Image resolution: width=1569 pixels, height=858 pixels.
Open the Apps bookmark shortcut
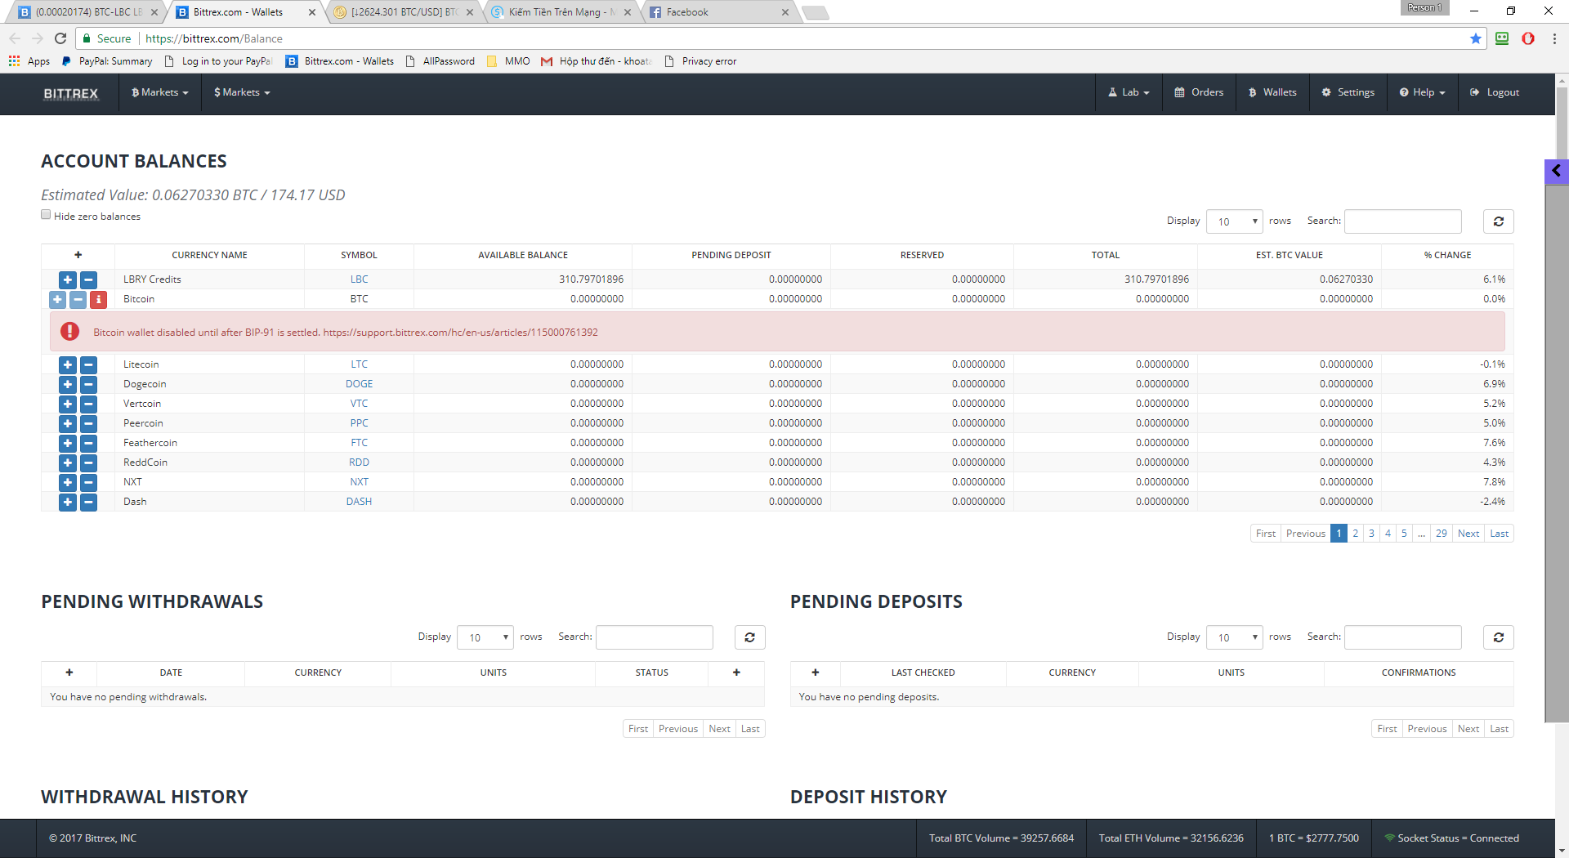pos(29,61)
